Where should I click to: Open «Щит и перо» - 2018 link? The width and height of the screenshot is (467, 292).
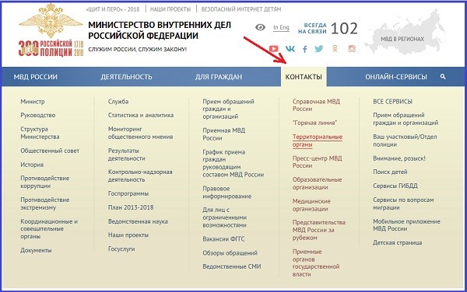113,9
